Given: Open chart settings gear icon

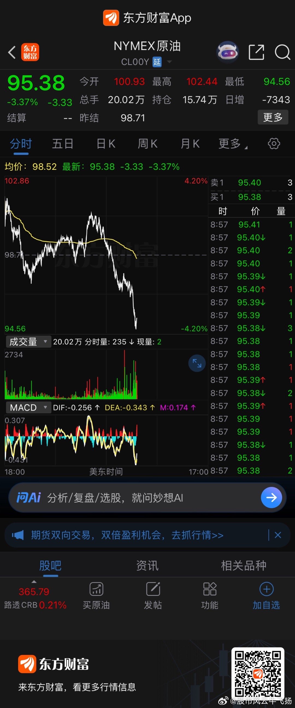Looking at the screenshot, I should coord(274,143).
